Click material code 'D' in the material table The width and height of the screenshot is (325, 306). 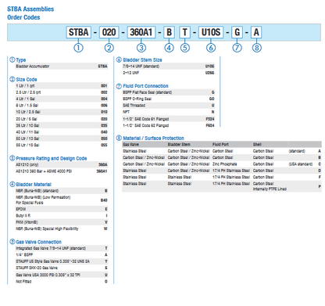click(x=320, y=171)
